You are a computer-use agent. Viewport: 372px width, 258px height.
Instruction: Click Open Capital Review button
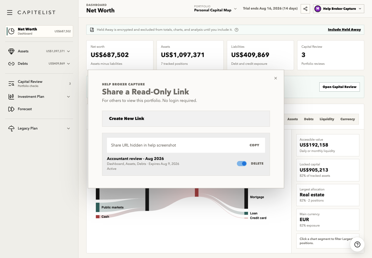coord(339,87)
